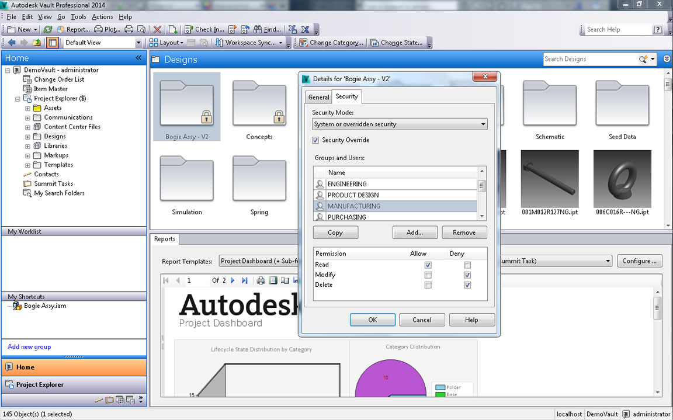Click the green Refresh icon in toolbar

[48, 30]
